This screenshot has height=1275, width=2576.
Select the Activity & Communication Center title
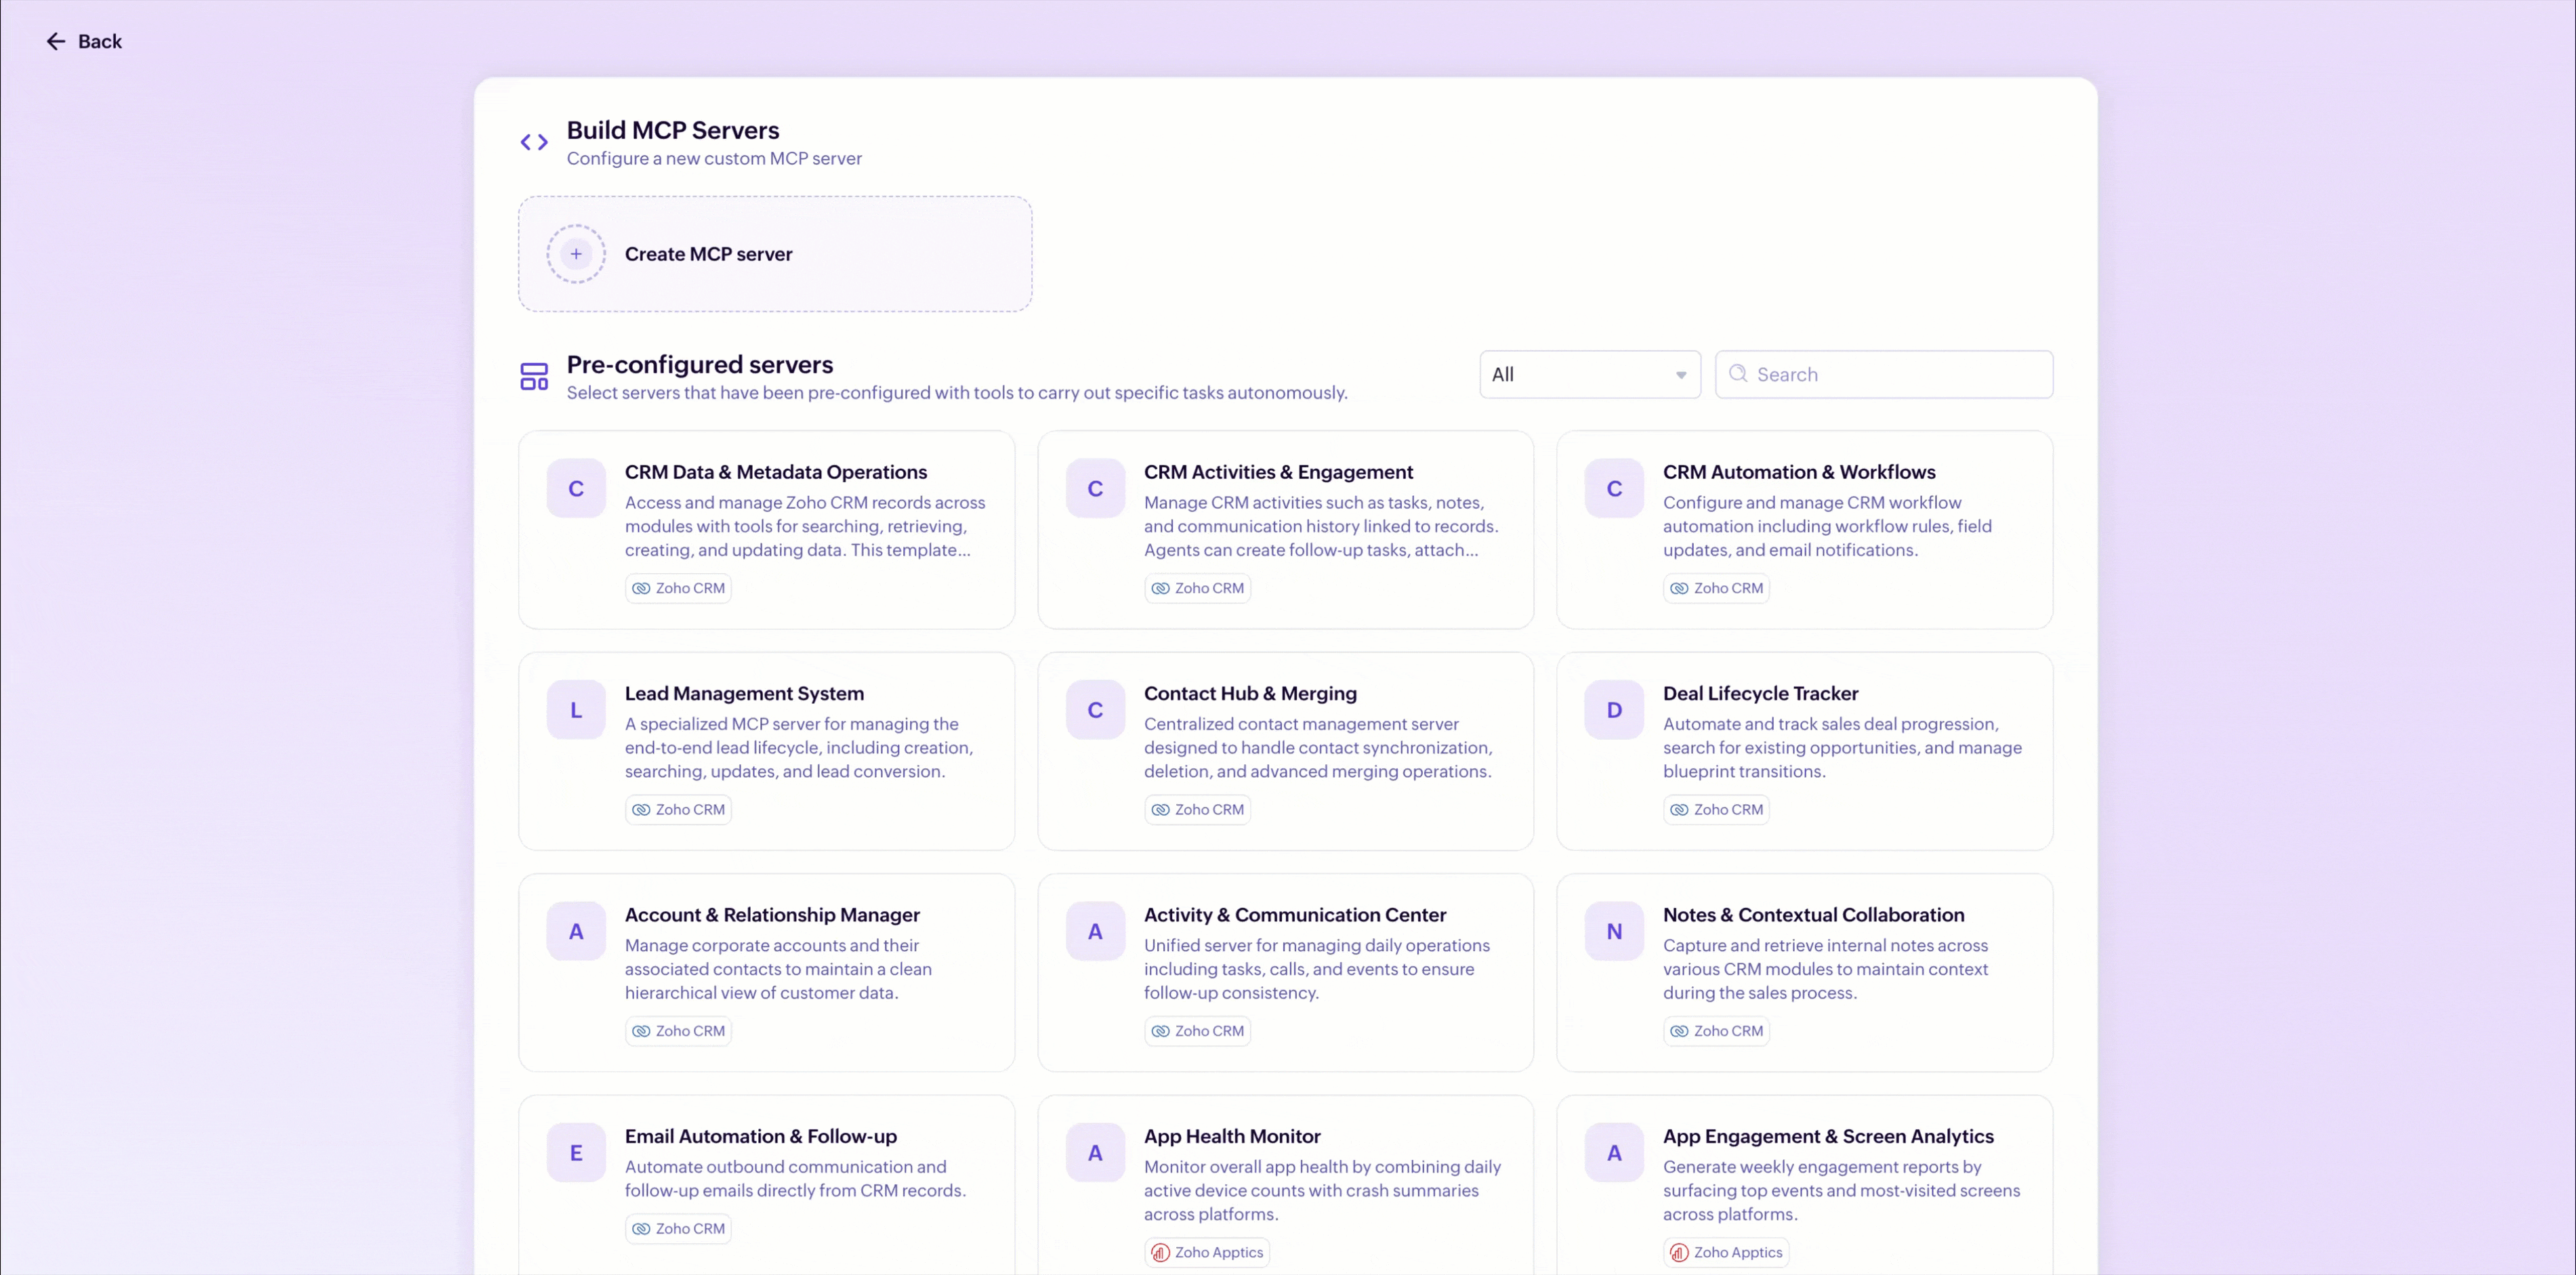1295,915
